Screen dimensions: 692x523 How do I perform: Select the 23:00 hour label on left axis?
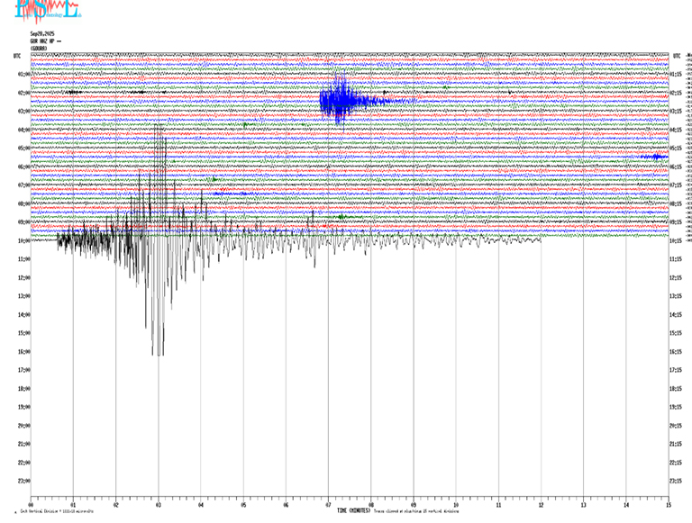[24, 482]
